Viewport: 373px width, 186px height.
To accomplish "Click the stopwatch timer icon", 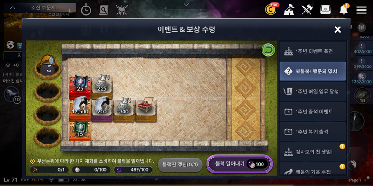I will click(x=86, y=10).
